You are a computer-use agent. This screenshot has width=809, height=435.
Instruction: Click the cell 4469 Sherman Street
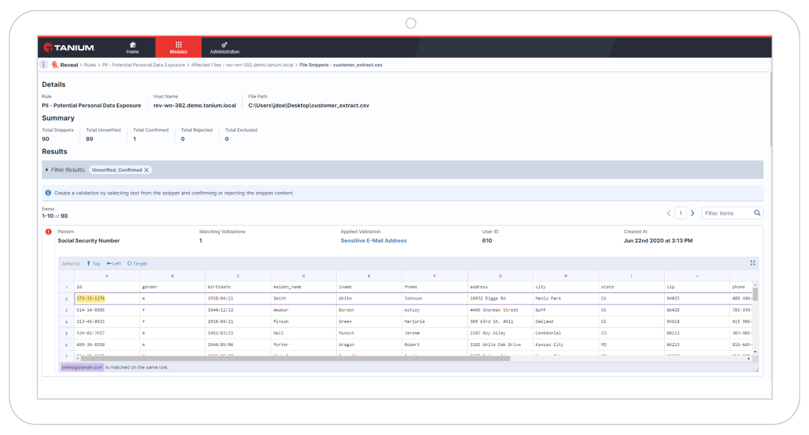500,310
